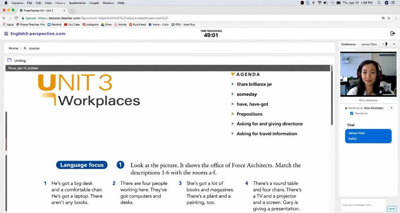Screen dimensions: 400x213
Task: Open the PowerTeacher Pro bookmark
Action: point(30,25)
